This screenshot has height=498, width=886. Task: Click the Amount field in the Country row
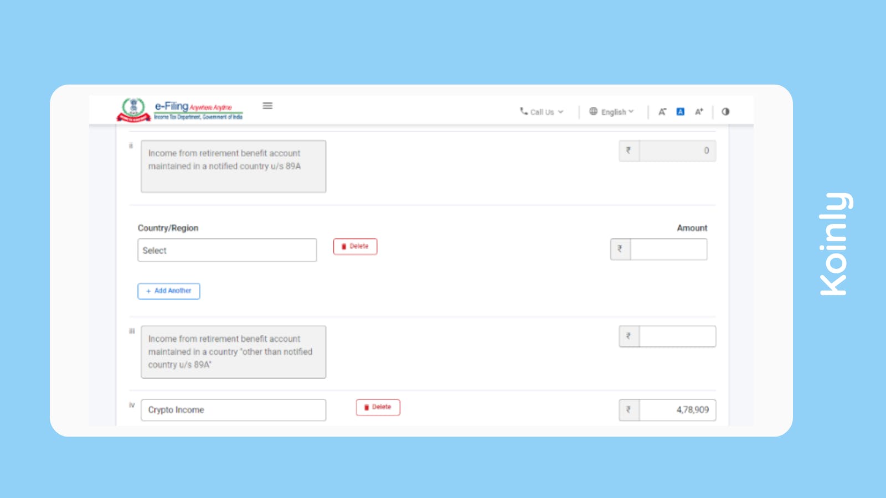[669, 249]
